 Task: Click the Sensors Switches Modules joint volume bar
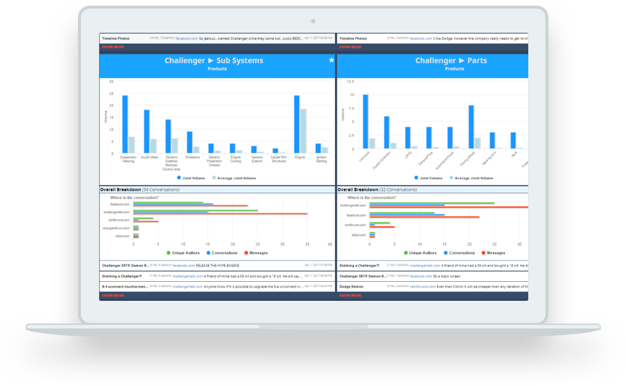pyautogui.click(x=168, y=136)
